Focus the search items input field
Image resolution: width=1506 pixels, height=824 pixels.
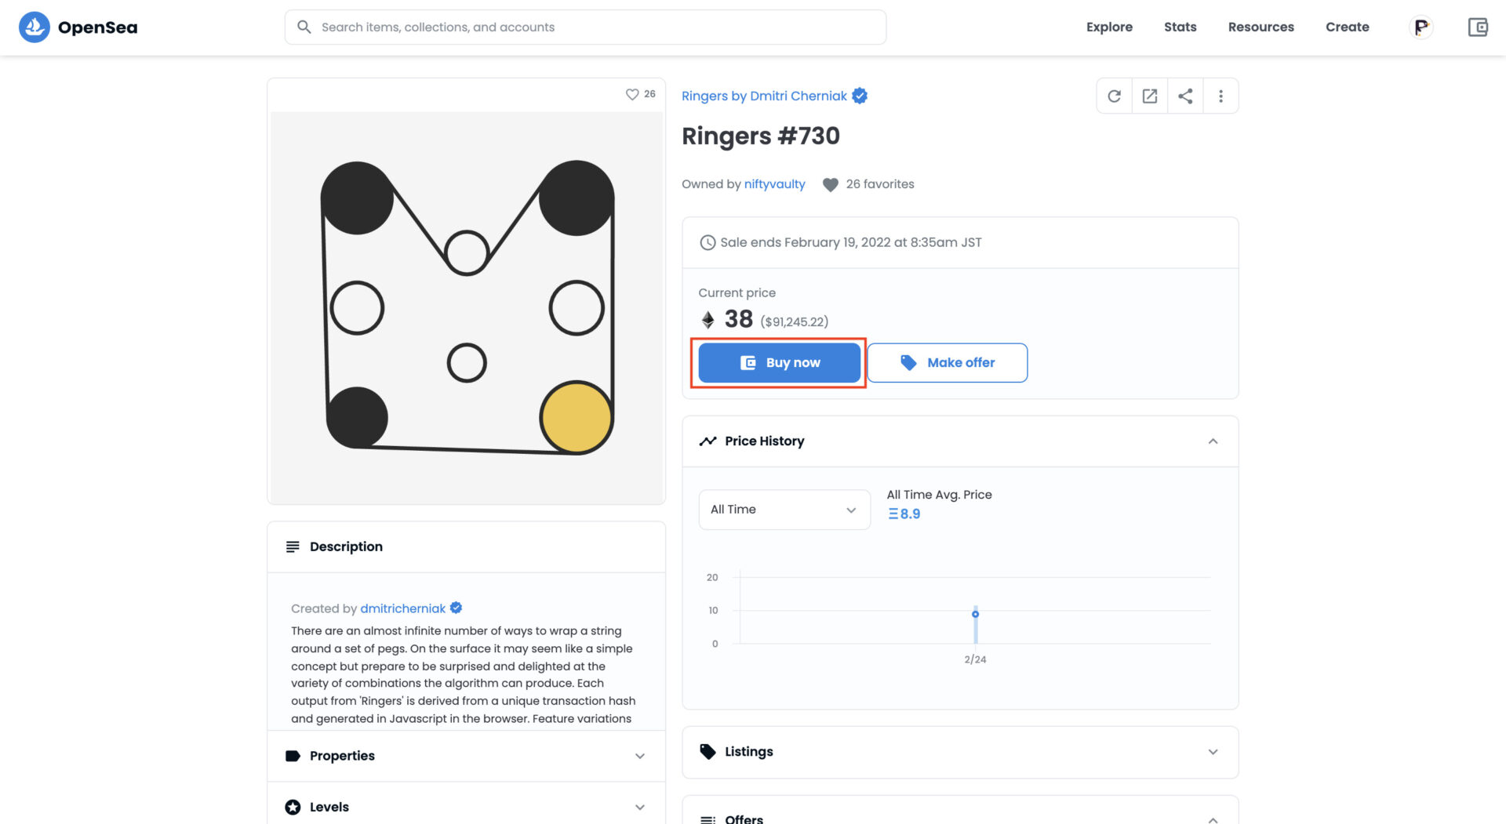click(x=596, y=27)
